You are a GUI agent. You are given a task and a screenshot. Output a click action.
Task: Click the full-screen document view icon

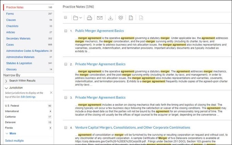pyautogui.click(x=131, y=18)
